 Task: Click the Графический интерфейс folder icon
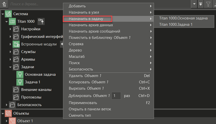16,37
